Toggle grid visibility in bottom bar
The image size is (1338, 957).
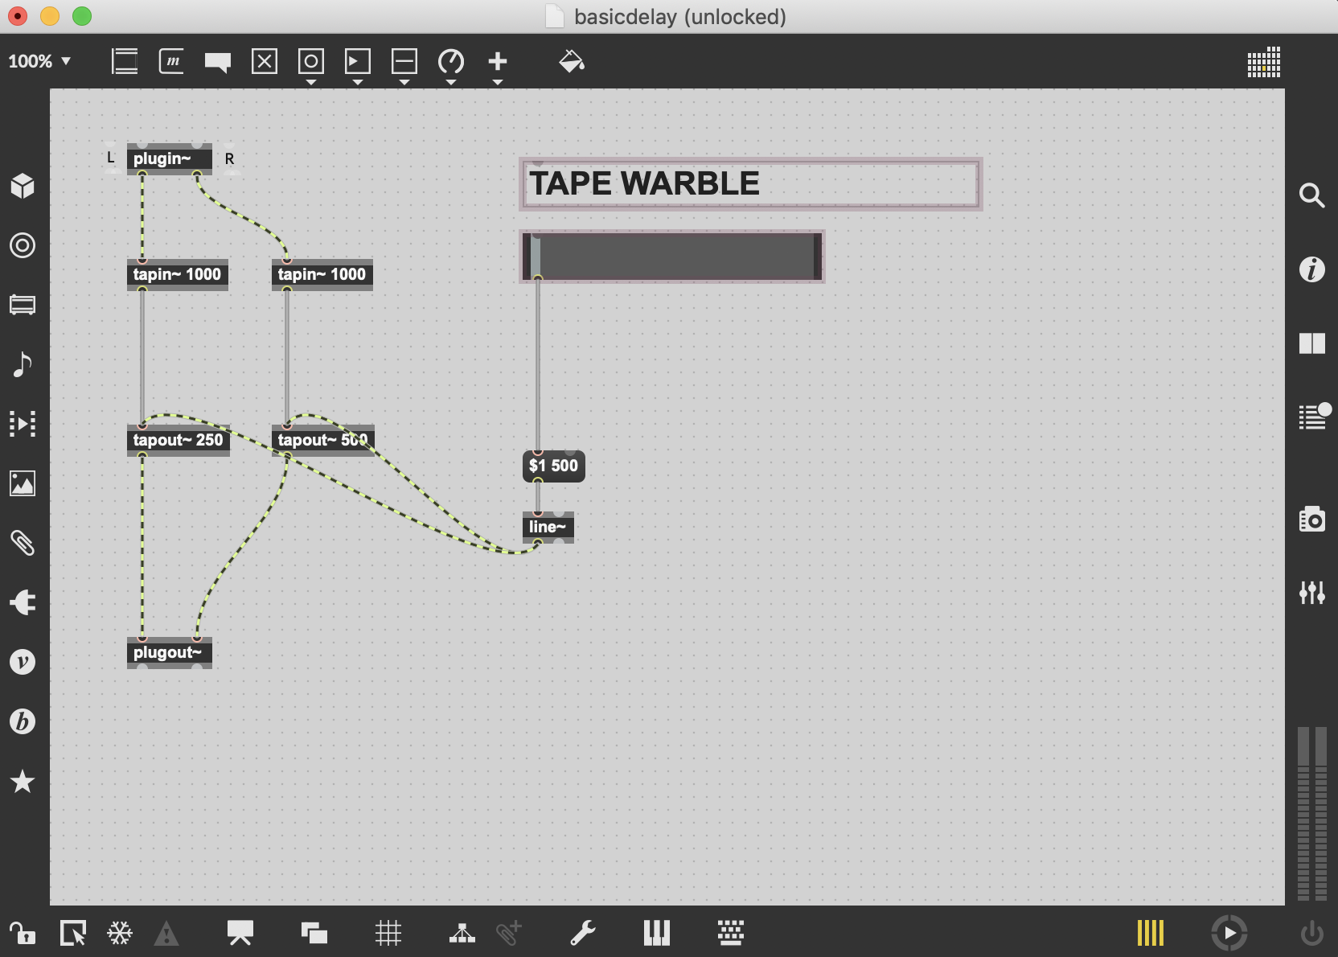[x=388, y=933]
